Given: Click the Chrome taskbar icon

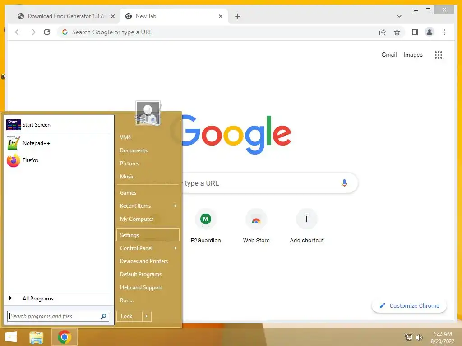Looking at the screenshot, I should tap(64, 337).
